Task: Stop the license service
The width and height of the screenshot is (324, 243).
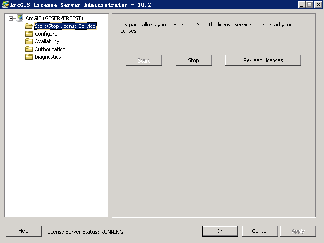Action: tap(194, 60)
